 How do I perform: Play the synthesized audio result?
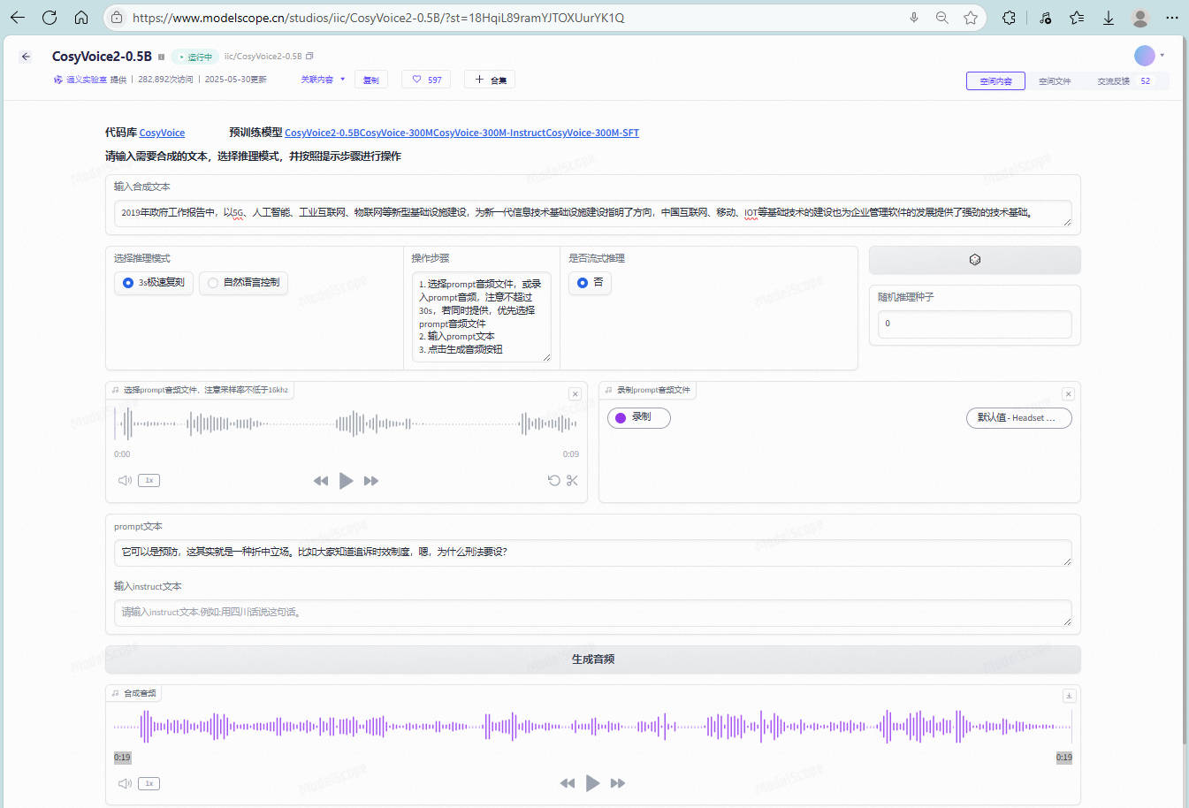click(x=592, y=783)
